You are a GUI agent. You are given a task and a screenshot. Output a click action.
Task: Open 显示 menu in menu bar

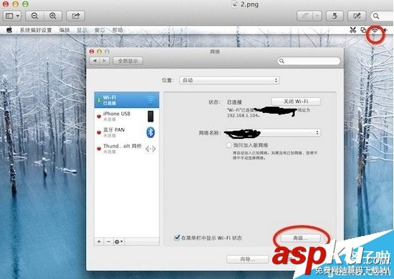[x=82, y=30]
